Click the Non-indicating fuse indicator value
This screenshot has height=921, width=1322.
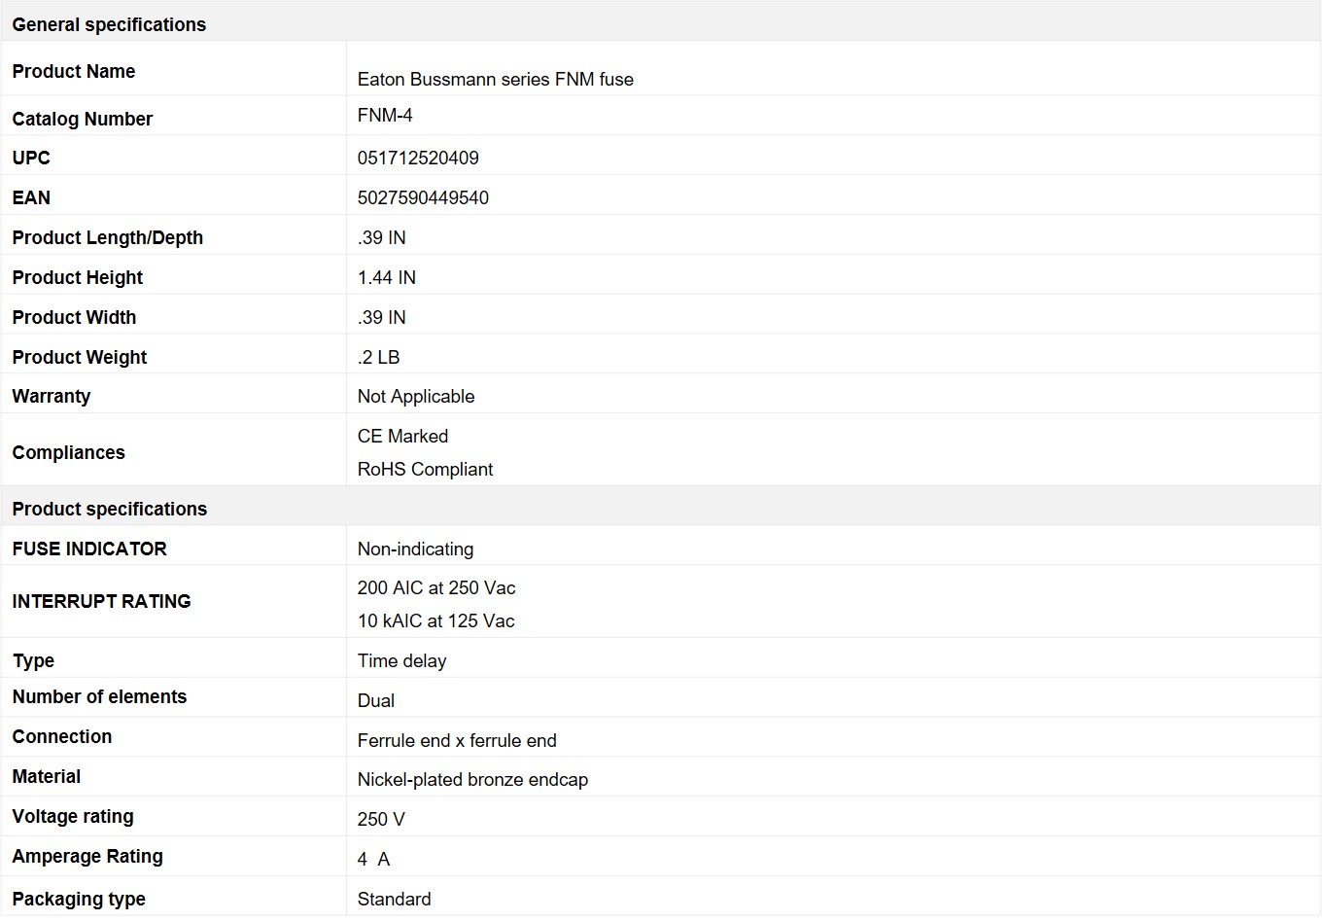415,549
